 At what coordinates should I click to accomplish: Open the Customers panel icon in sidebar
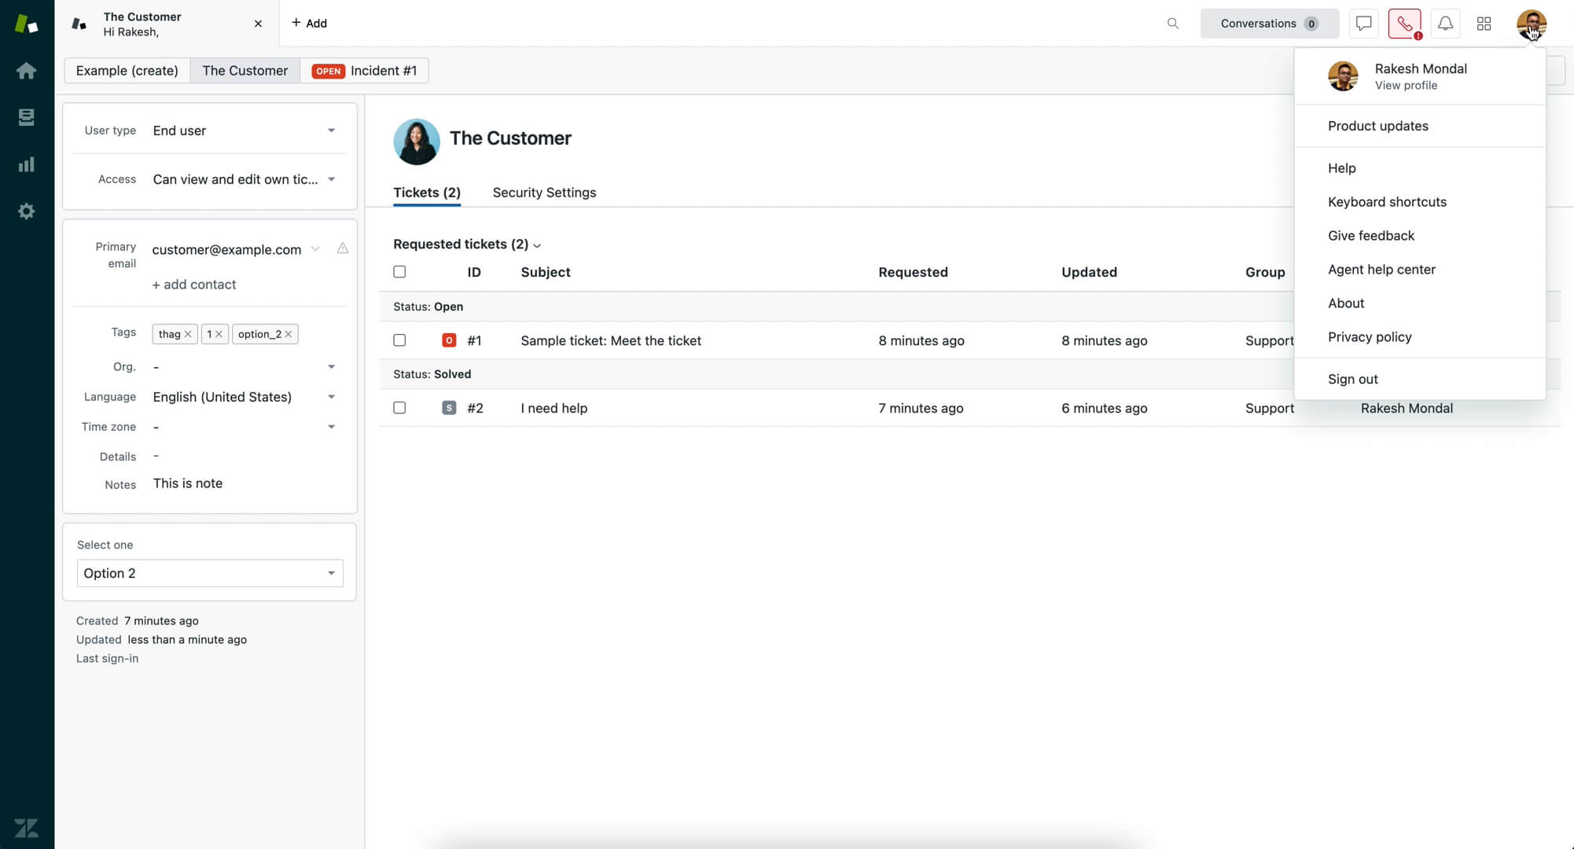27,116
